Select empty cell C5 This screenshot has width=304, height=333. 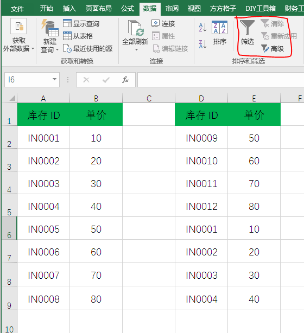149,206
